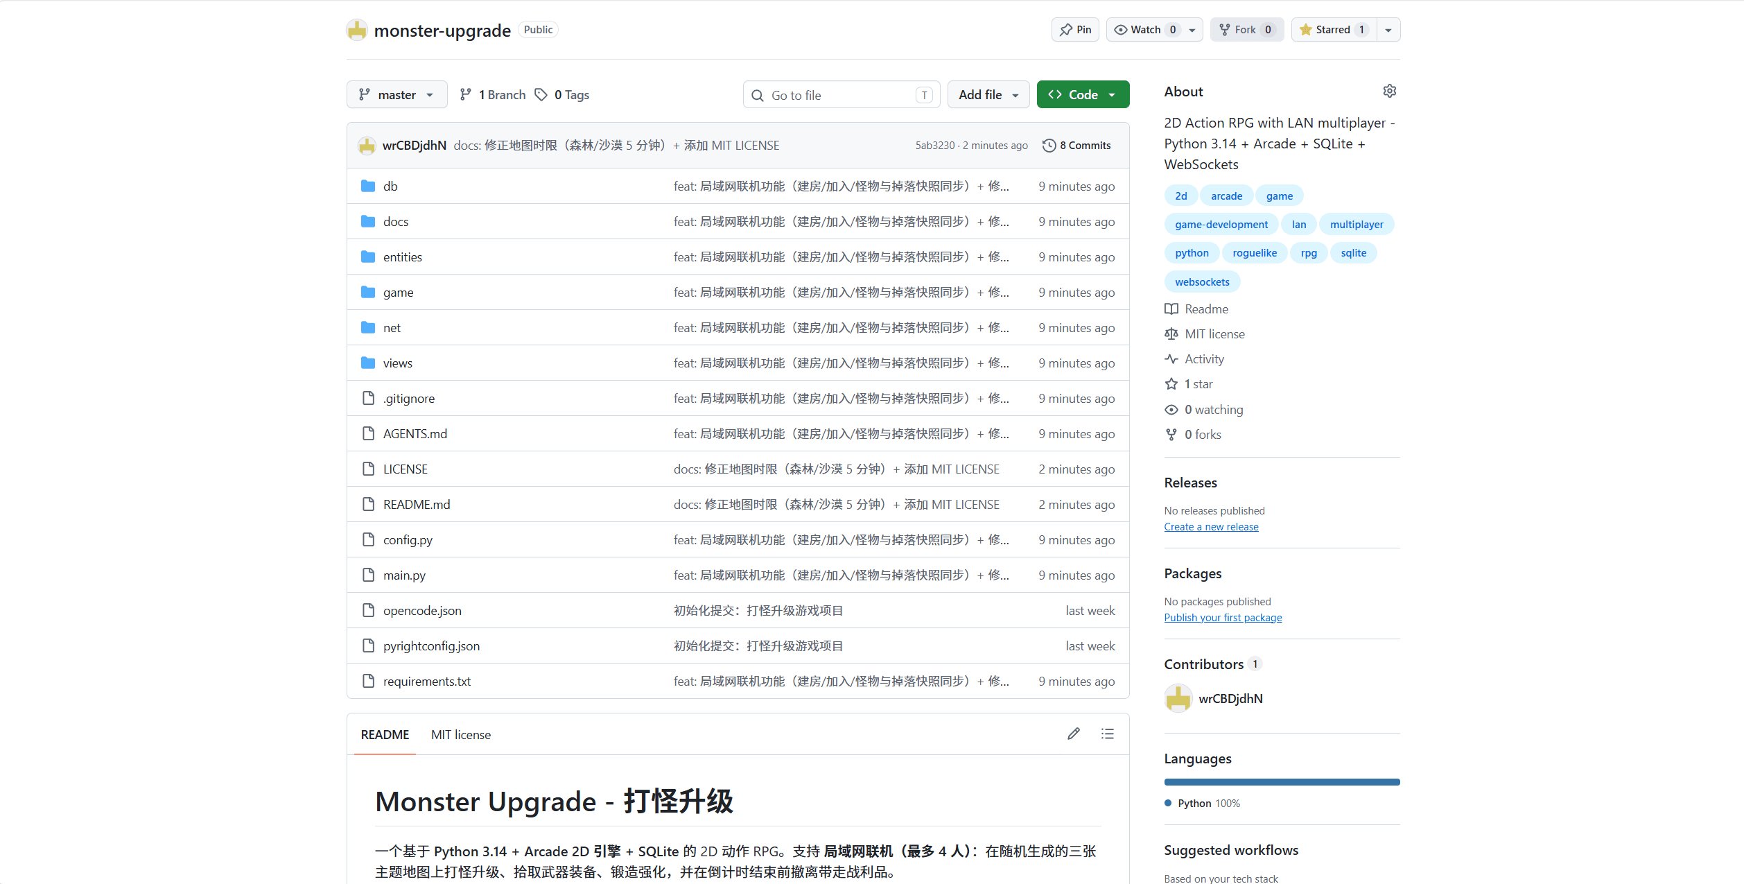Click the eye icon beside 0 watching
Image resolution: width=1744 pixels, height=884 pixels.
pyautogui.click(x=1171, y=410)
